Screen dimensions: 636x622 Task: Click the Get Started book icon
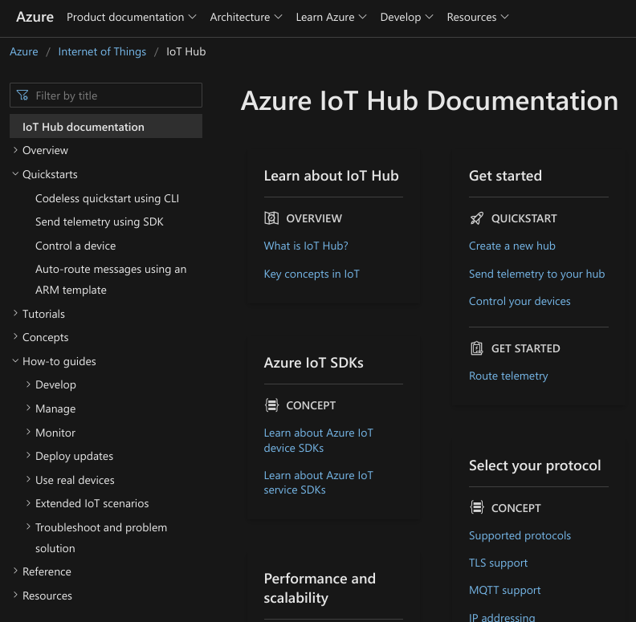pyautogui.click(x=477, y=348)
